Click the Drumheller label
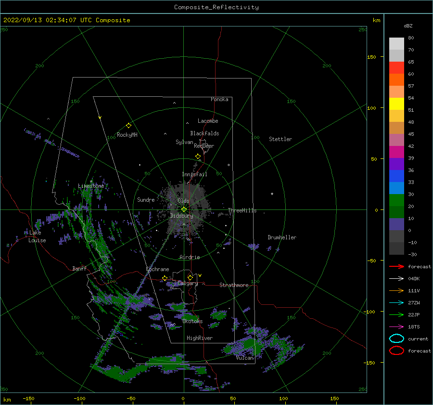 282,237
